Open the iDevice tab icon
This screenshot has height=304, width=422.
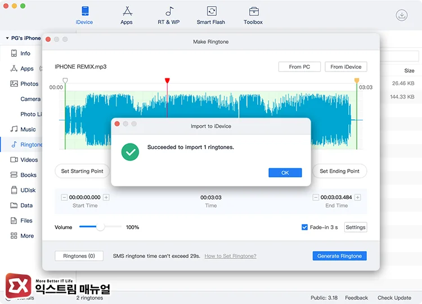click(84, 12)
